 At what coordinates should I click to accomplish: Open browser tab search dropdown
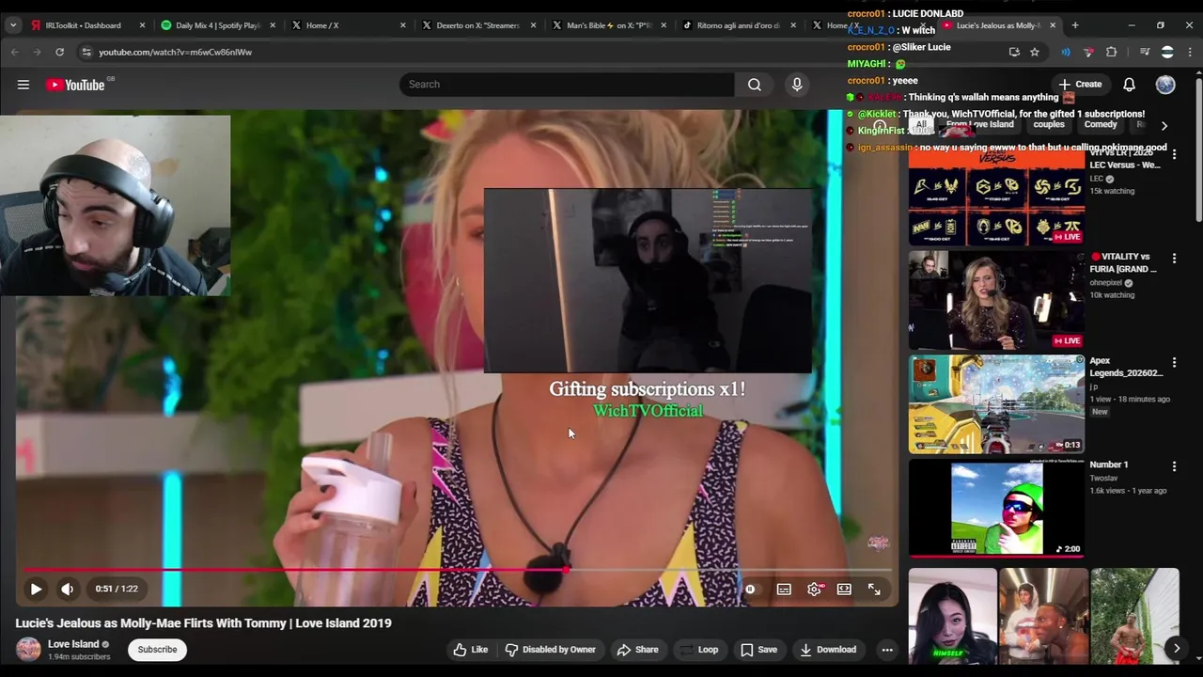click(13, 25)
